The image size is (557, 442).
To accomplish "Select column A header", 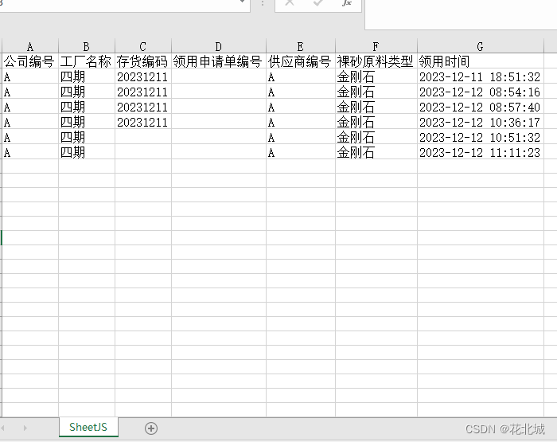I will [30, 46].
